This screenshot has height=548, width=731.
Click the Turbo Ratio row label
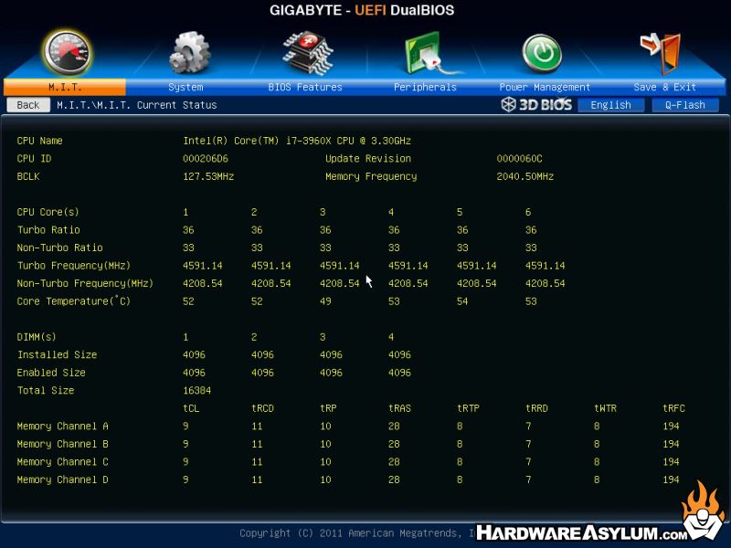(x=48, y=230)
